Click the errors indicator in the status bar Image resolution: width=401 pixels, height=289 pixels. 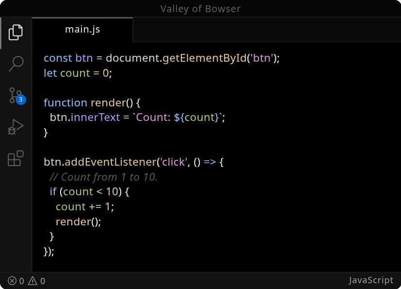click(x=16, y=281)
